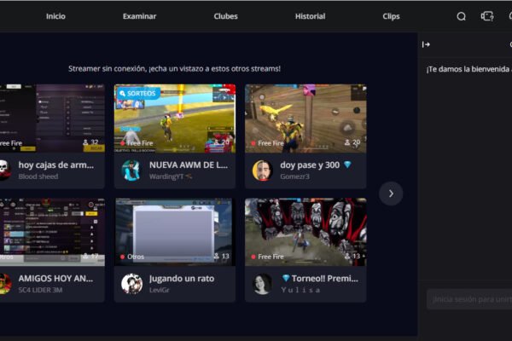Open the thumbnail of Blood sheed stream
512x341 pixels.
pos(52,118)
